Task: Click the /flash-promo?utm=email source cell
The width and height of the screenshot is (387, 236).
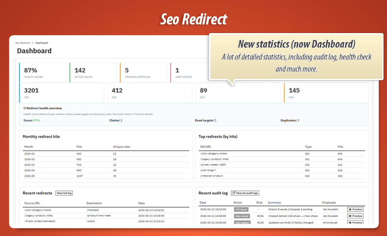Action: 40,221
